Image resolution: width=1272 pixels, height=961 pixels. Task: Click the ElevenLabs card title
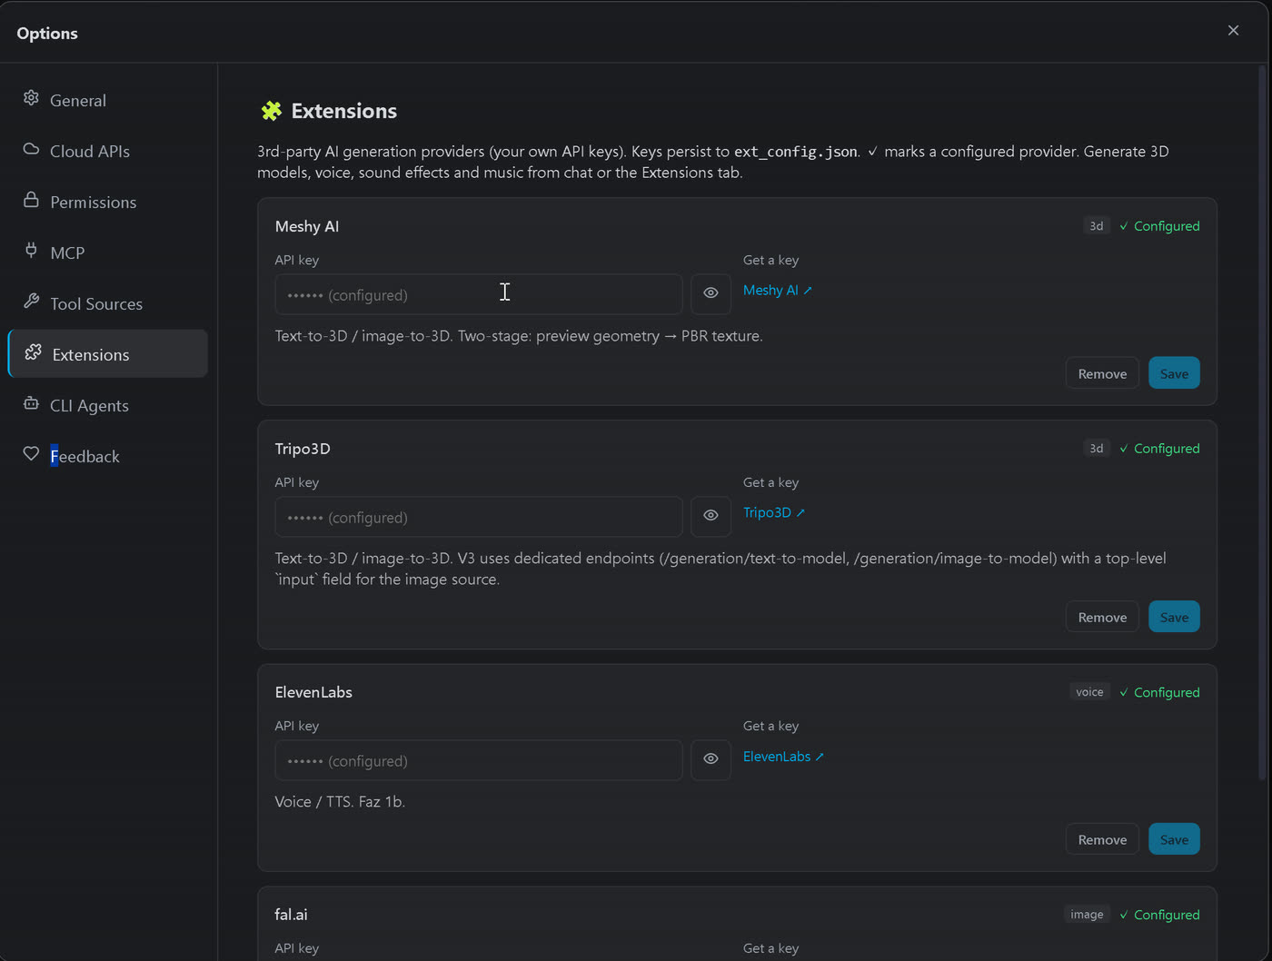pos(313,692)
